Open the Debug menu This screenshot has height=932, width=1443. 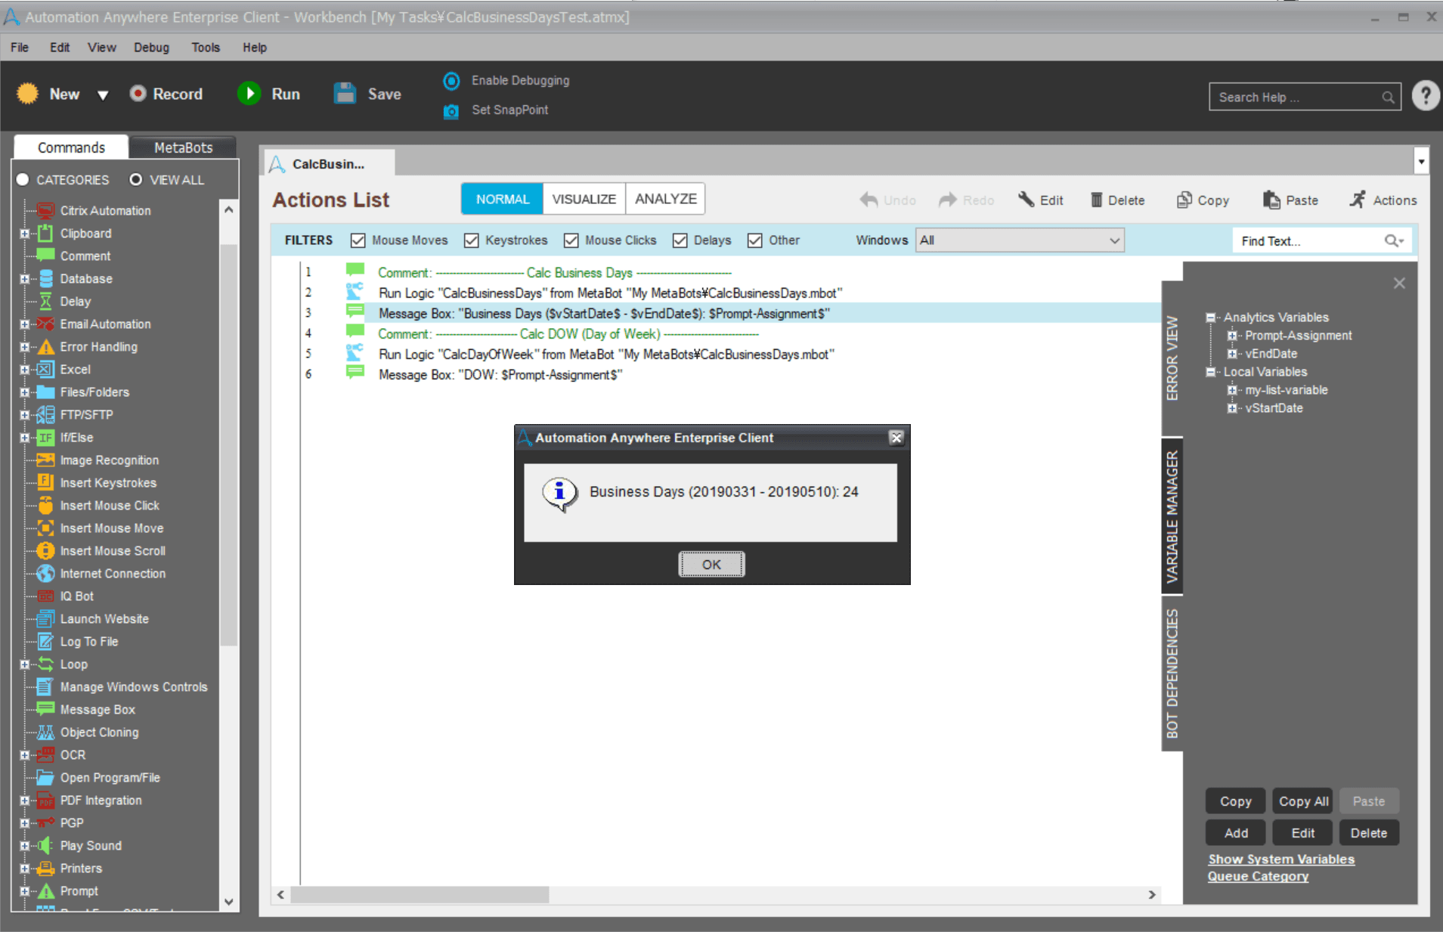(x=151, y=47)
